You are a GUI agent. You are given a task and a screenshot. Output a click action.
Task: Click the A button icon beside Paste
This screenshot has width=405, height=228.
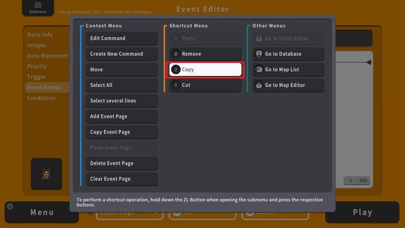(176, 38)
